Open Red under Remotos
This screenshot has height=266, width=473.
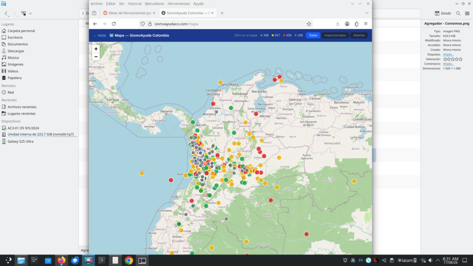11,92
